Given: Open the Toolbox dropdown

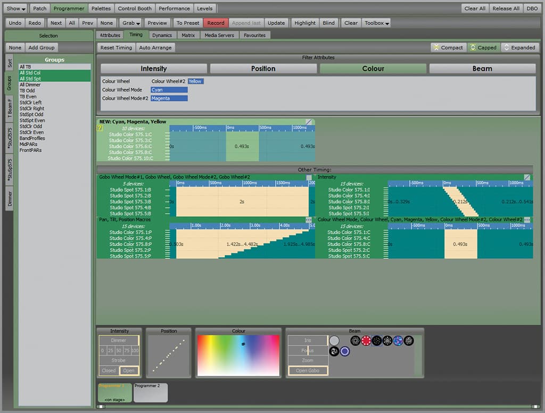Looking at the screenshot, I should (376, 23).
